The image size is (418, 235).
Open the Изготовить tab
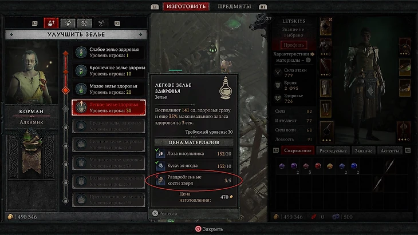(x=186, y=6)
